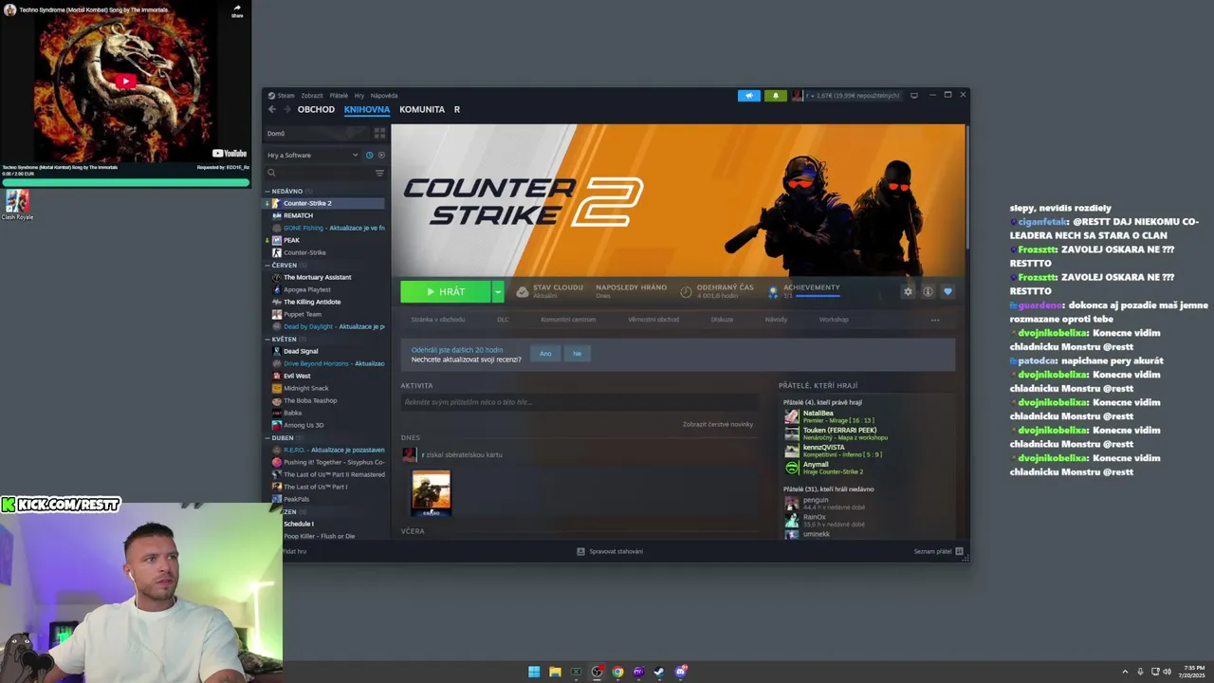Open the Steam taskbar icon

(659, 672)
